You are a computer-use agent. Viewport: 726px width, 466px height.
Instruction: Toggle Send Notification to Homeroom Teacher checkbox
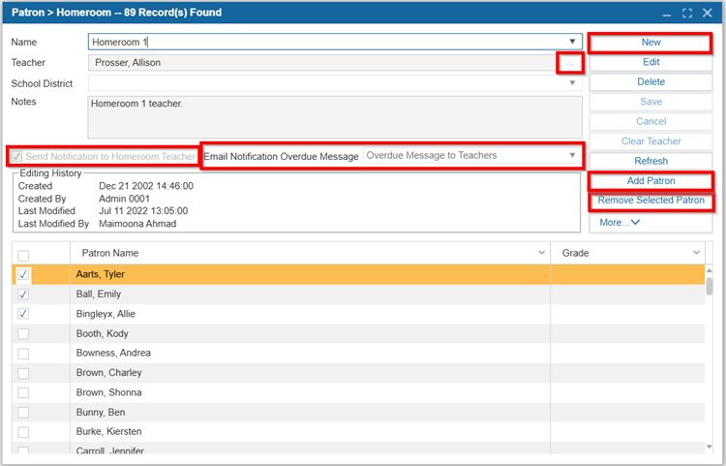pos(16,156)
